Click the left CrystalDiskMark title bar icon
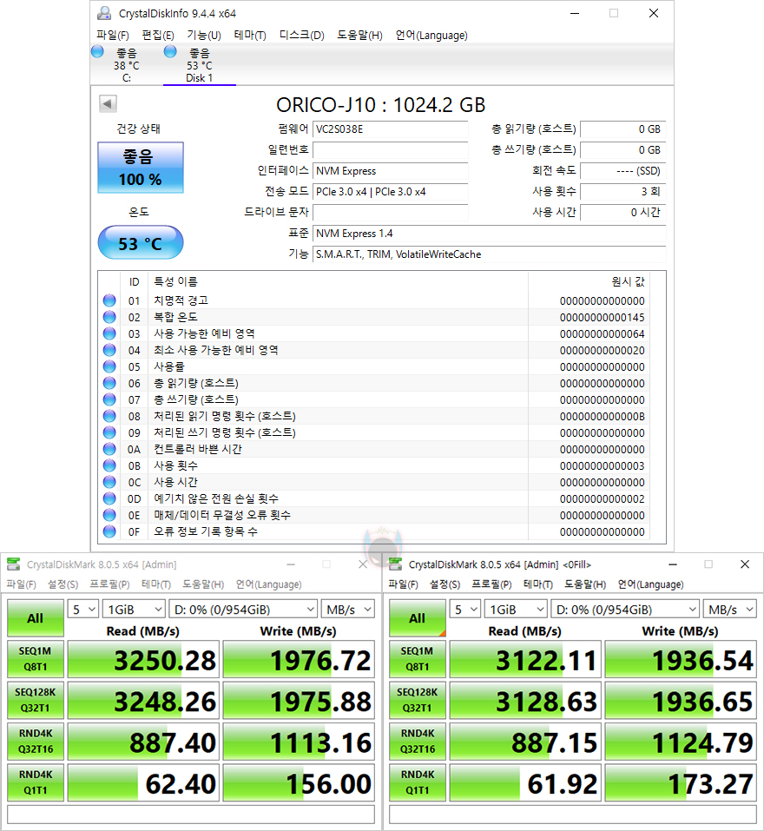Viewport: 764px width, 831px height. [x=14, y=564]
